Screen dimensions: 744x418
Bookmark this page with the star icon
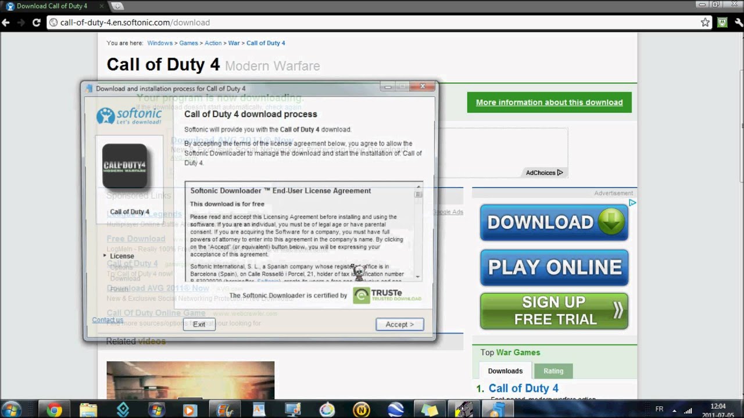tap(705, 23)
